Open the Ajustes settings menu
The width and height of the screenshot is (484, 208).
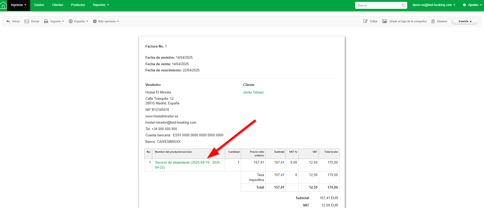472,5
